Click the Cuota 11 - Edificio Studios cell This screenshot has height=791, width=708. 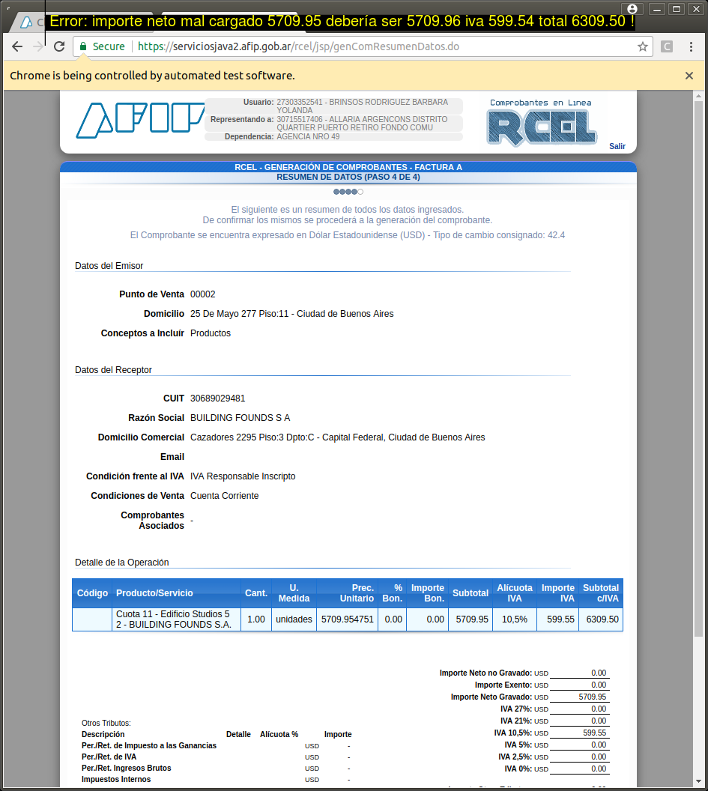[177, 619]
